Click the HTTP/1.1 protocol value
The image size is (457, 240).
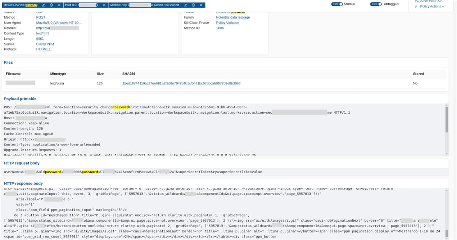(x=43, y=49)
